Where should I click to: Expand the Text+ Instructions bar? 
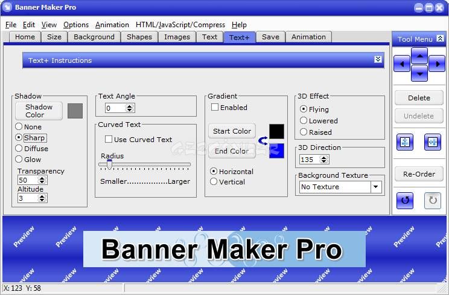(x=378, y=59)
